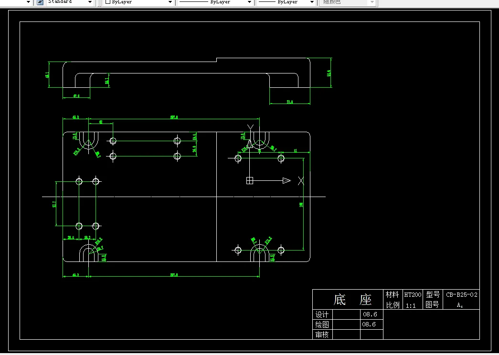The width and height of the screenshot is (499, 355).
Task: Select the 审核 row label
Action: pos(322,334)
